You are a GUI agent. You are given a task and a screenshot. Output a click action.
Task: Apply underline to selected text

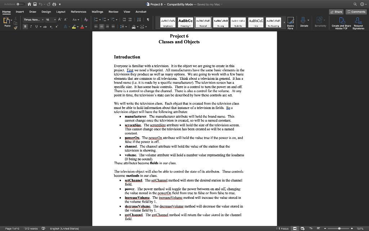[36, 26]
